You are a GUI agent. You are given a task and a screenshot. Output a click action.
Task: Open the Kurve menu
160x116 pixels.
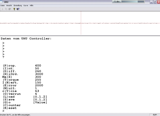pyautogui.click(x=26, y=6)
